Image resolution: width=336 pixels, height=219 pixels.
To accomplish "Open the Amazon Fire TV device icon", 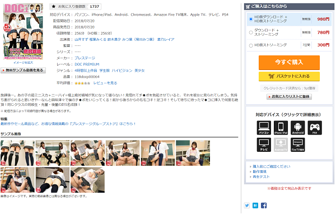I will pyautogui.click(x=298, y=145).
